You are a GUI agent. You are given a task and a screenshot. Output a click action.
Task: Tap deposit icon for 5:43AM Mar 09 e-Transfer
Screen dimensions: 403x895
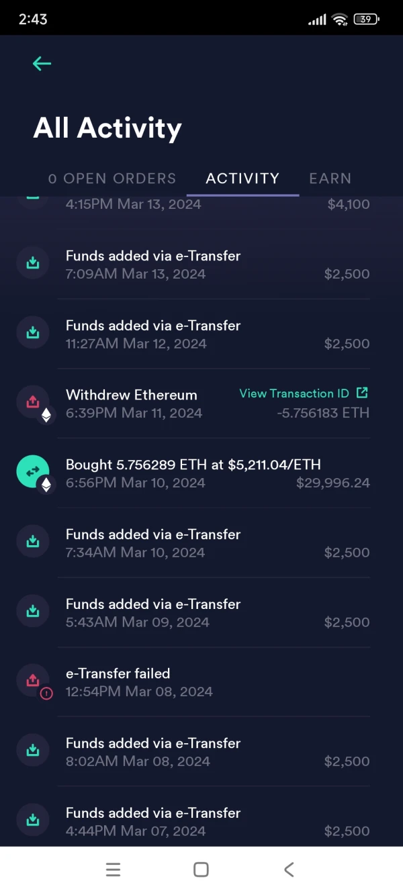(x=33, y=612)
